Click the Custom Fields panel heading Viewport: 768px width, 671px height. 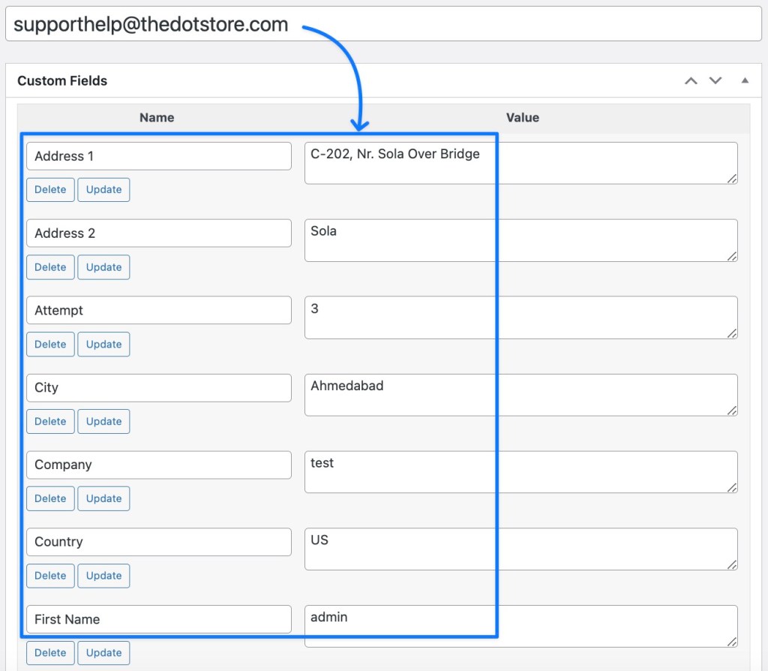pos(62,81)
